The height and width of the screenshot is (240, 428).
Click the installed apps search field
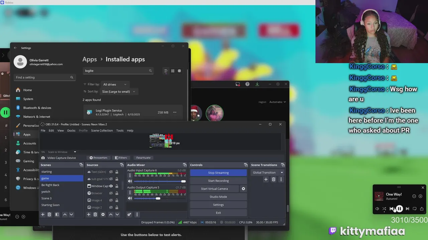[118, 71]
